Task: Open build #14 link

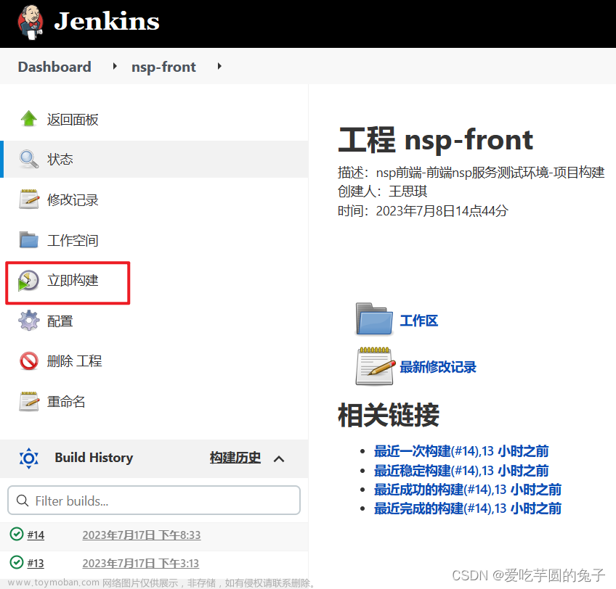Action: point(36,535)
